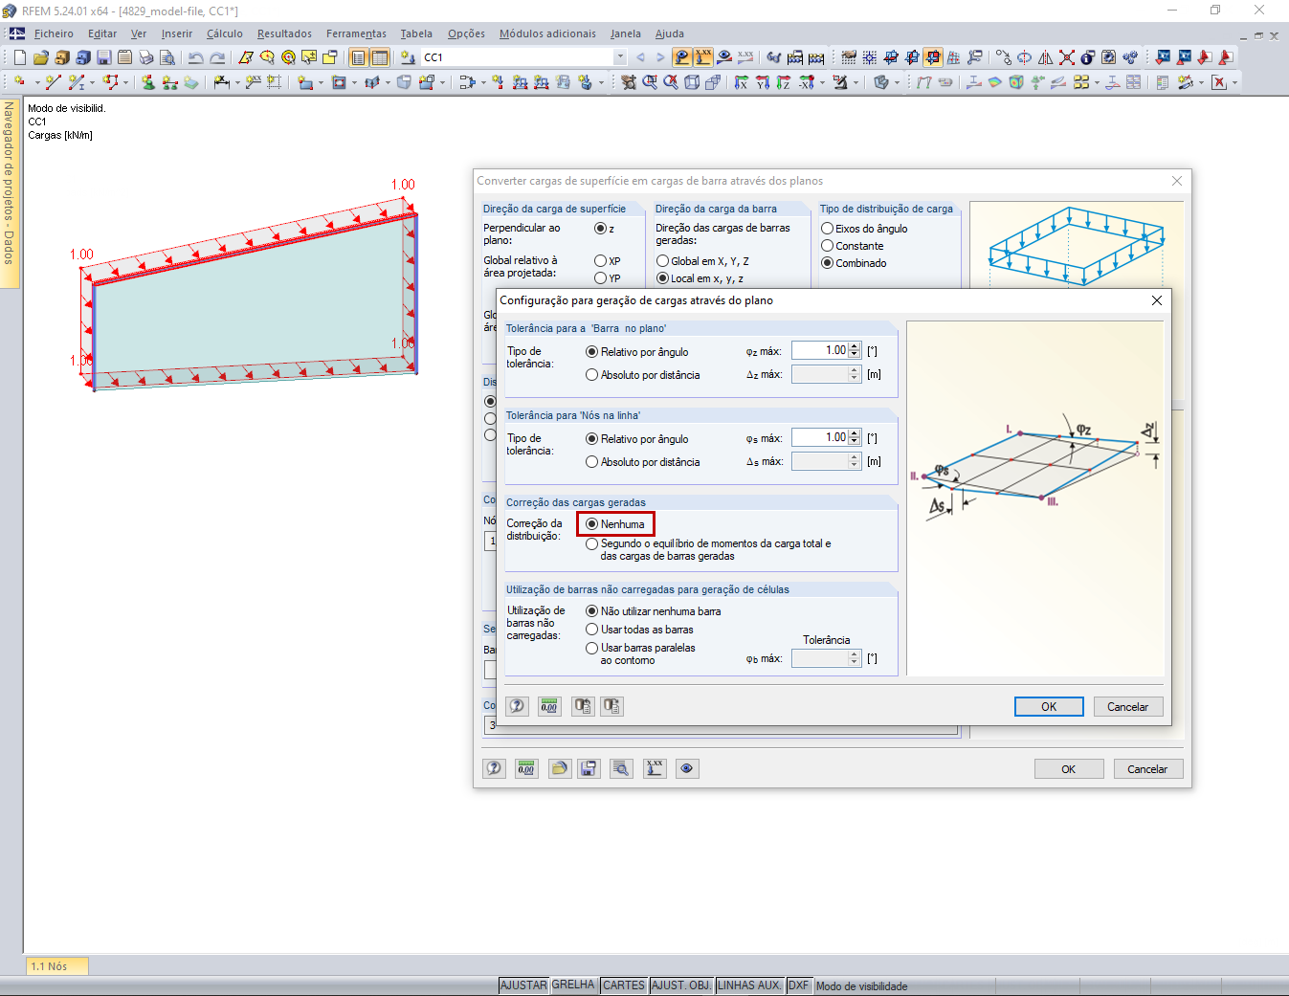
Task: Close the Configuração para geração dialog
Action: [x=1157, y=300]
